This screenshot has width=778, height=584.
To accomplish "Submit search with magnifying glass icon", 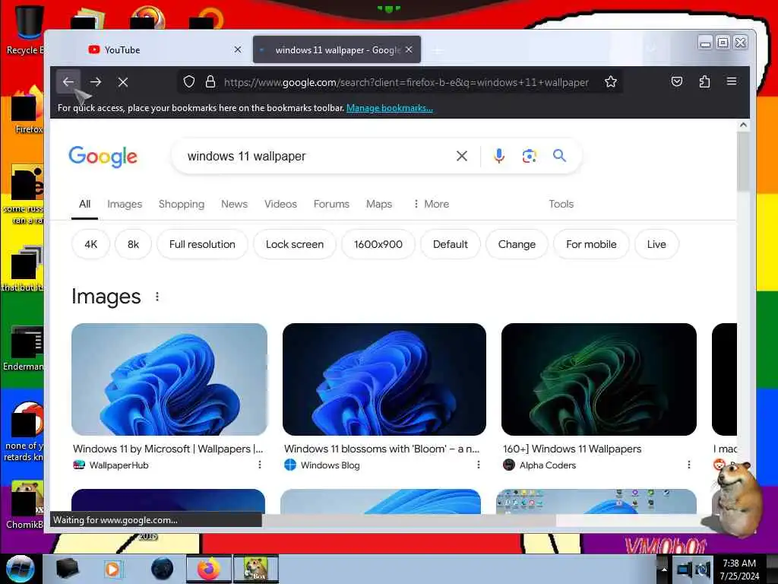I will pyautogui.click(x=559, y=155).
